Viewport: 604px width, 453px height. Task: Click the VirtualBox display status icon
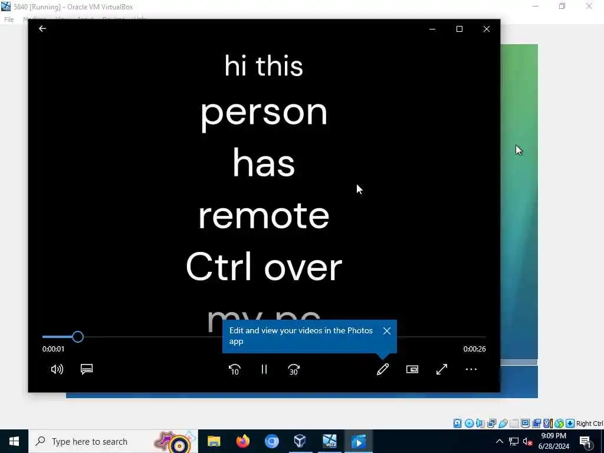click(525, 424)
